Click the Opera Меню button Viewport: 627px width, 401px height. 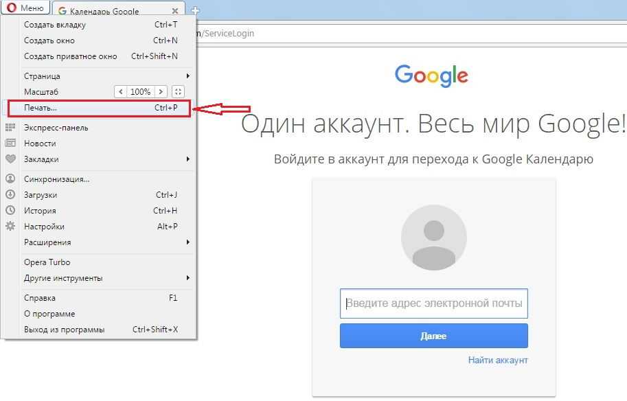(26, 8)
